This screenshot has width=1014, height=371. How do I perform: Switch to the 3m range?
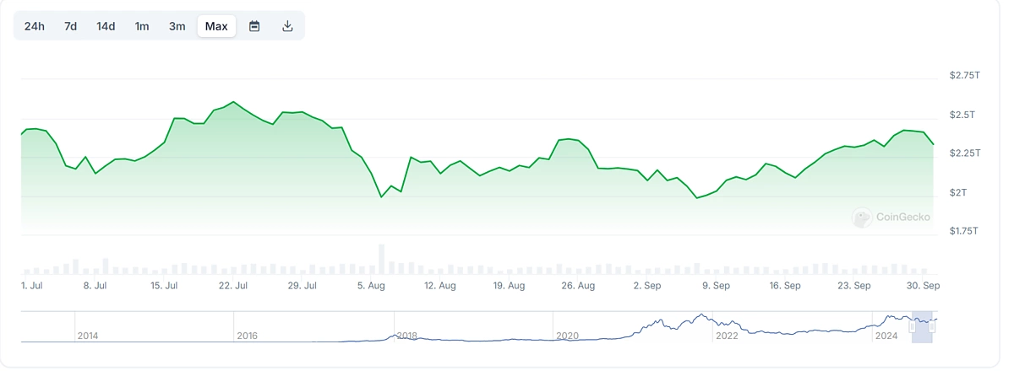(x=177, y=26)
